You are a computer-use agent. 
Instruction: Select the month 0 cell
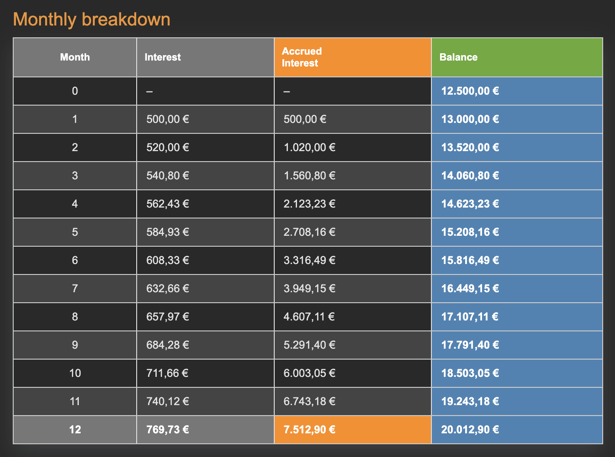(x=75, y=91)
